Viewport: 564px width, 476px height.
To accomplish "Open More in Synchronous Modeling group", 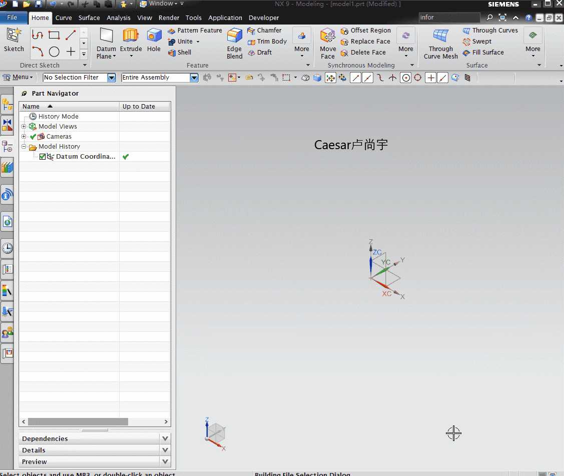I will 406,43.
